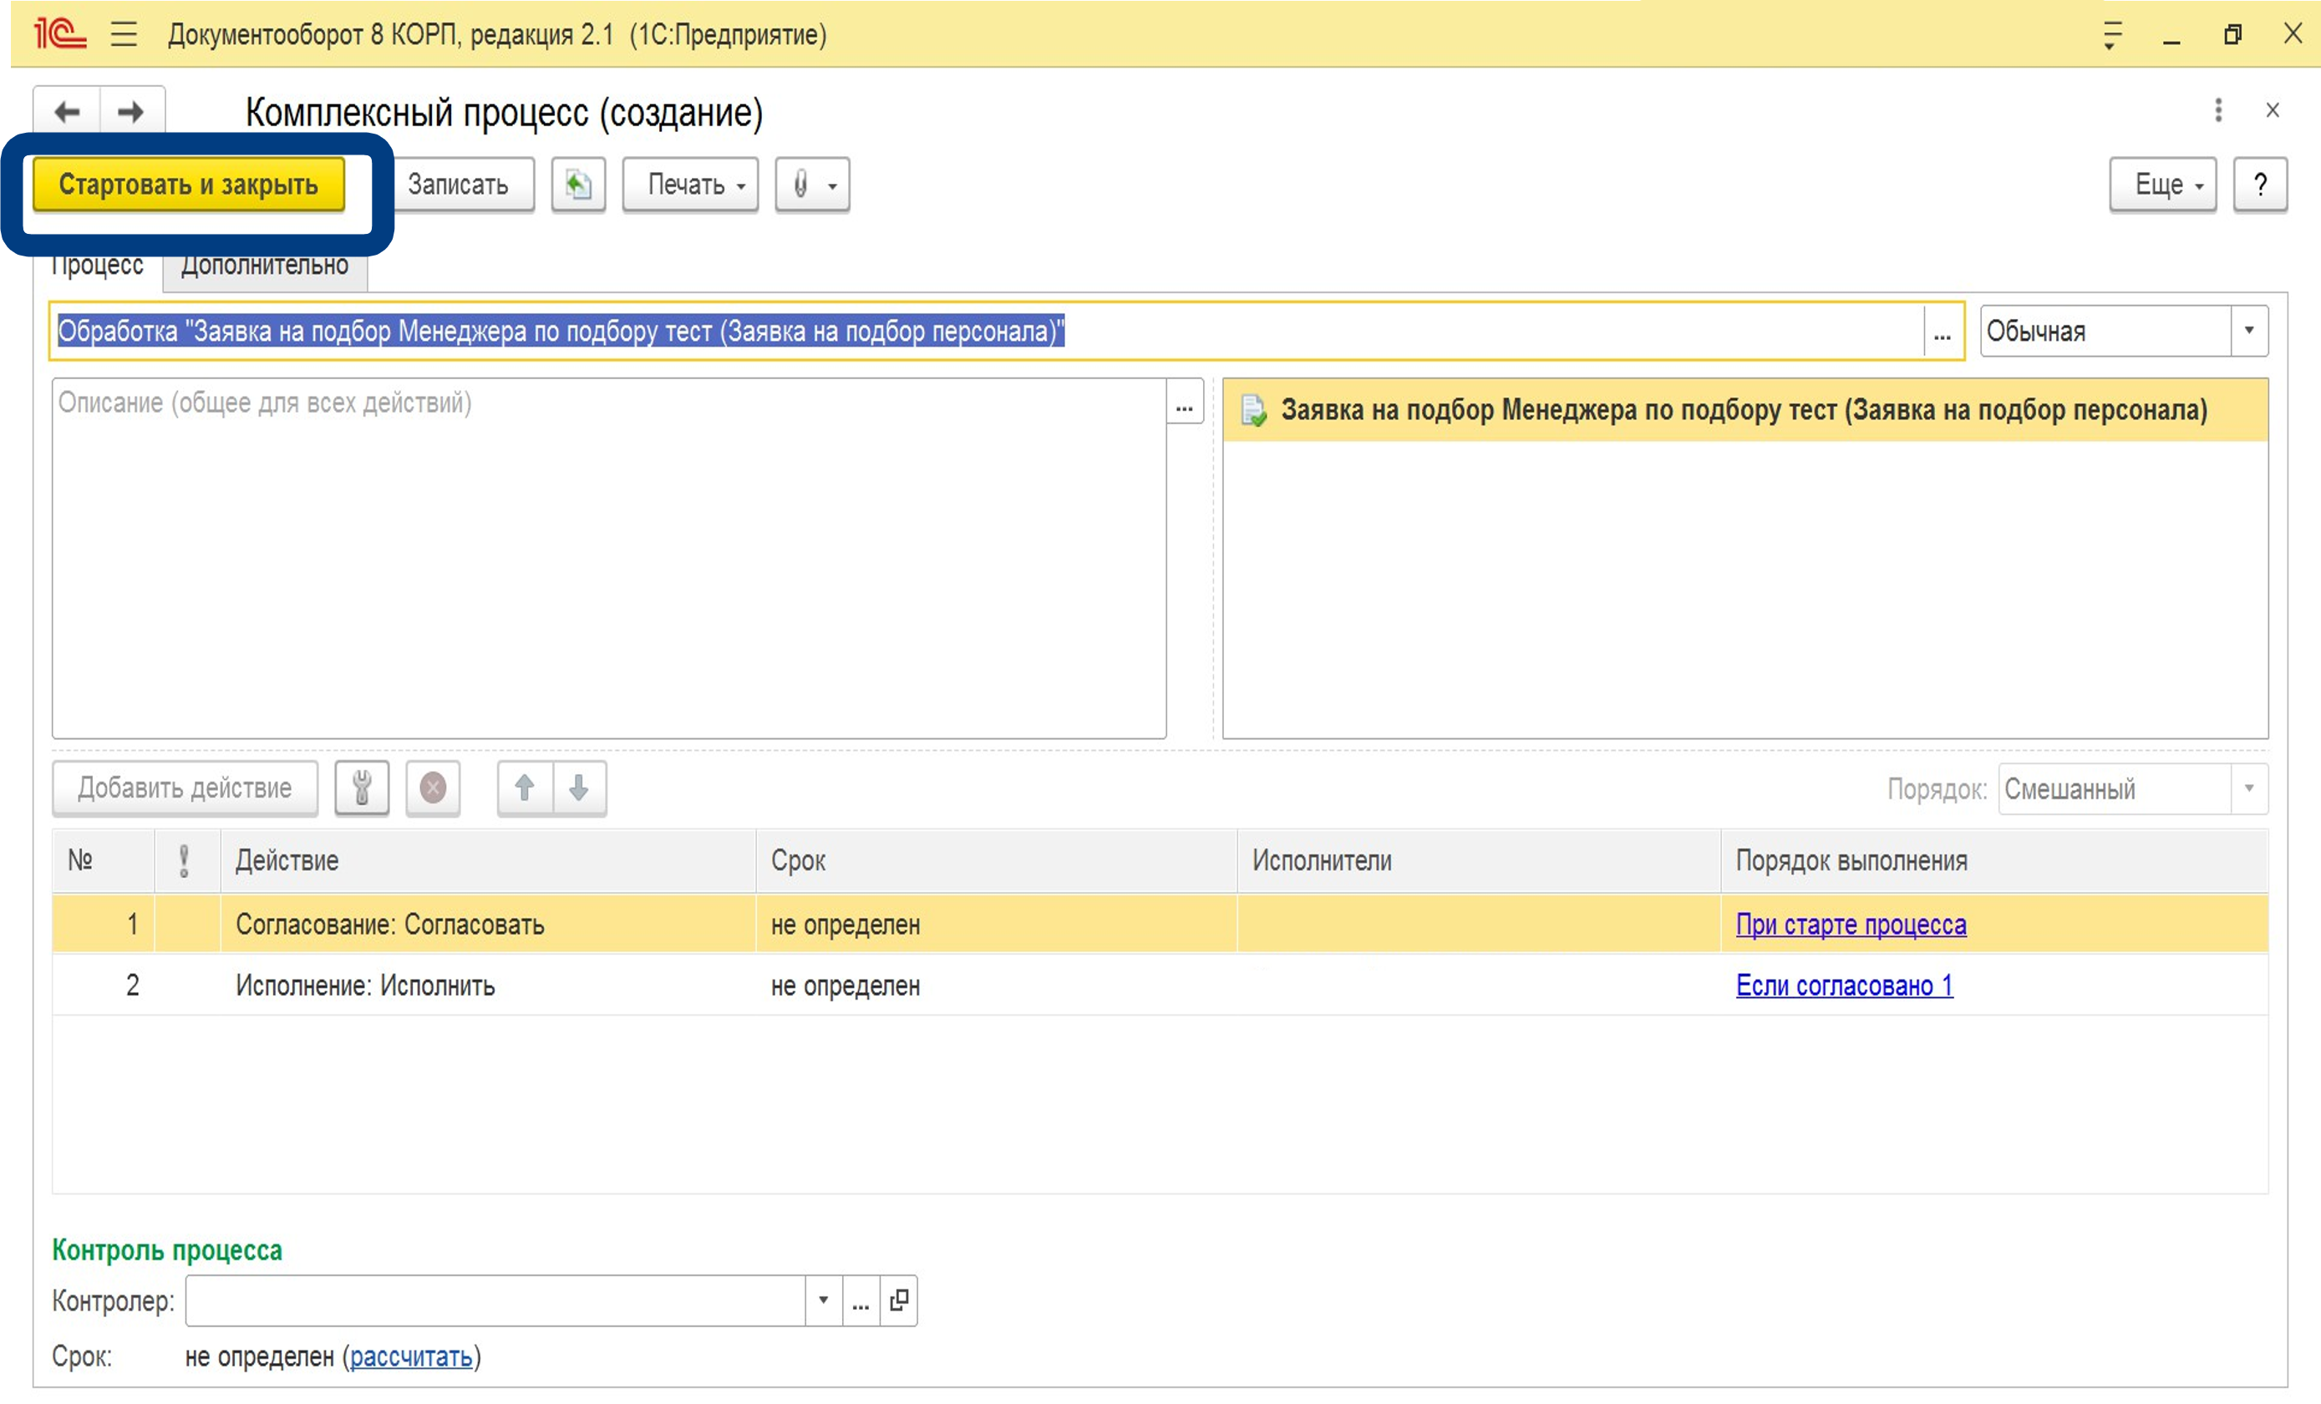Open the При старте процесса link
2321x1404 pixels.
1851,925
